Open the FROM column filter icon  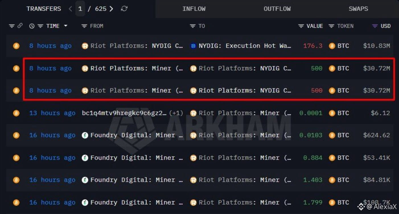click(84, 26)
